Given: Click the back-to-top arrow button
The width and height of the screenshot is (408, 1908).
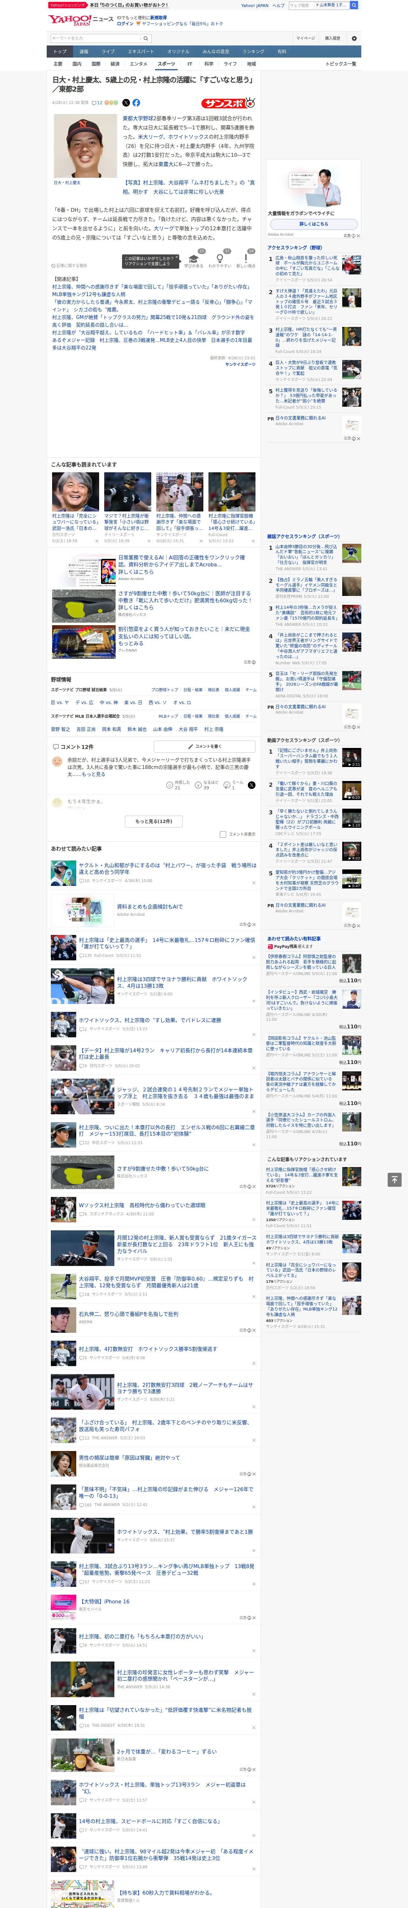Looking at the screenshot, I should coord(395,1179).
